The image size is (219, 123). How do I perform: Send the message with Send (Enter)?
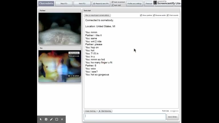click(x=173, y=117)
